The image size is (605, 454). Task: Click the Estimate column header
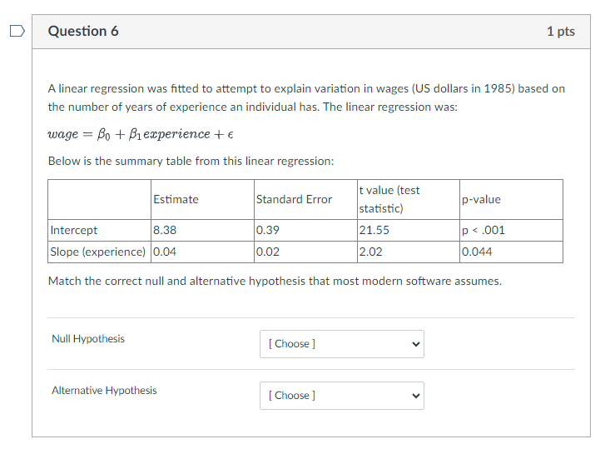[x=176, y=199]
